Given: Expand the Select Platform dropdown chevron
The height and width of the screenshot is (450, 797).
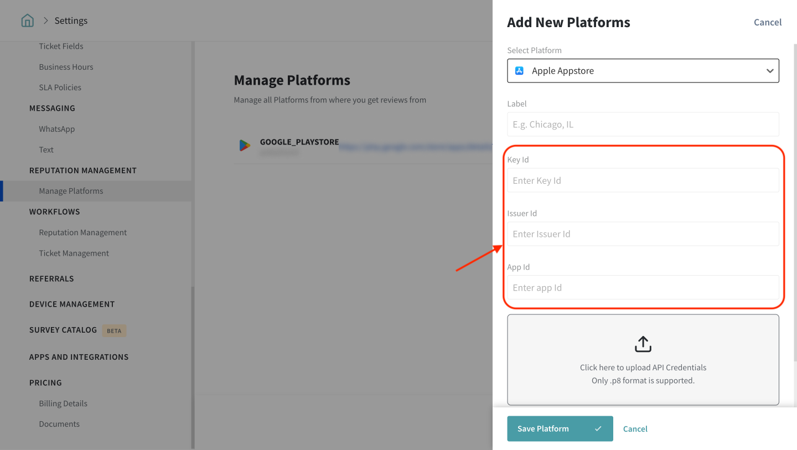Looking at the screenshot, I should (x=769, y=71).
